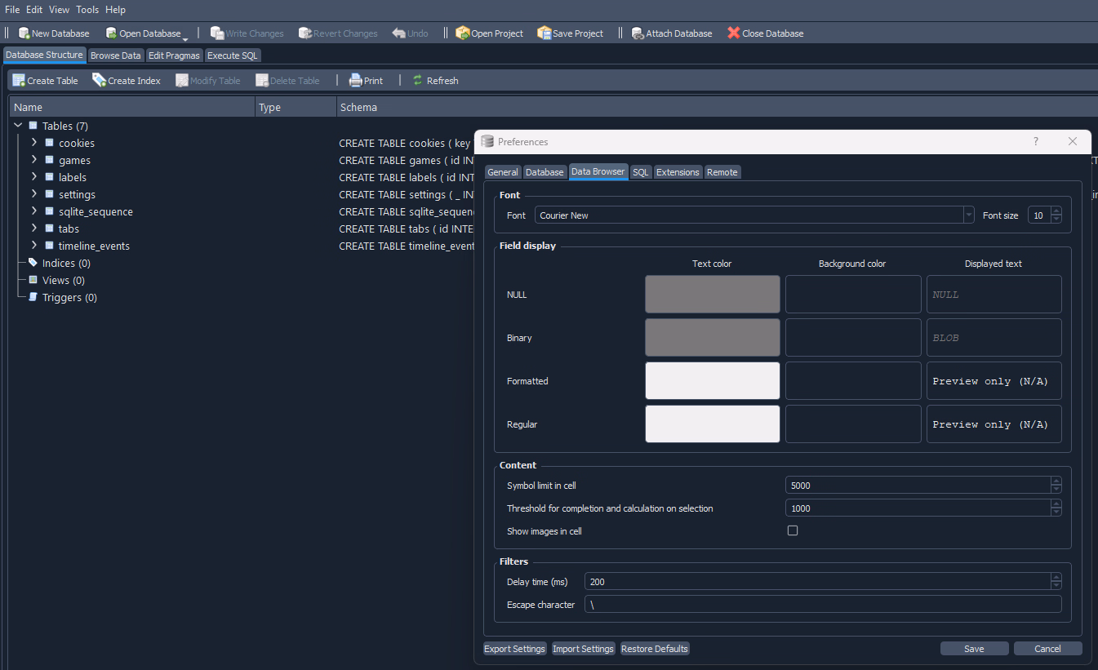Click the Create Index icon
The image size is (1098, 670).
99,80
